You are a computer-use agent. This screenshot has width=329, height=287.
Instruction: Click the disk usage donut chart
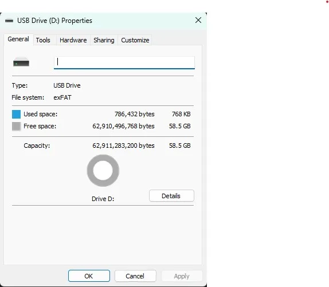coord(103,171)
